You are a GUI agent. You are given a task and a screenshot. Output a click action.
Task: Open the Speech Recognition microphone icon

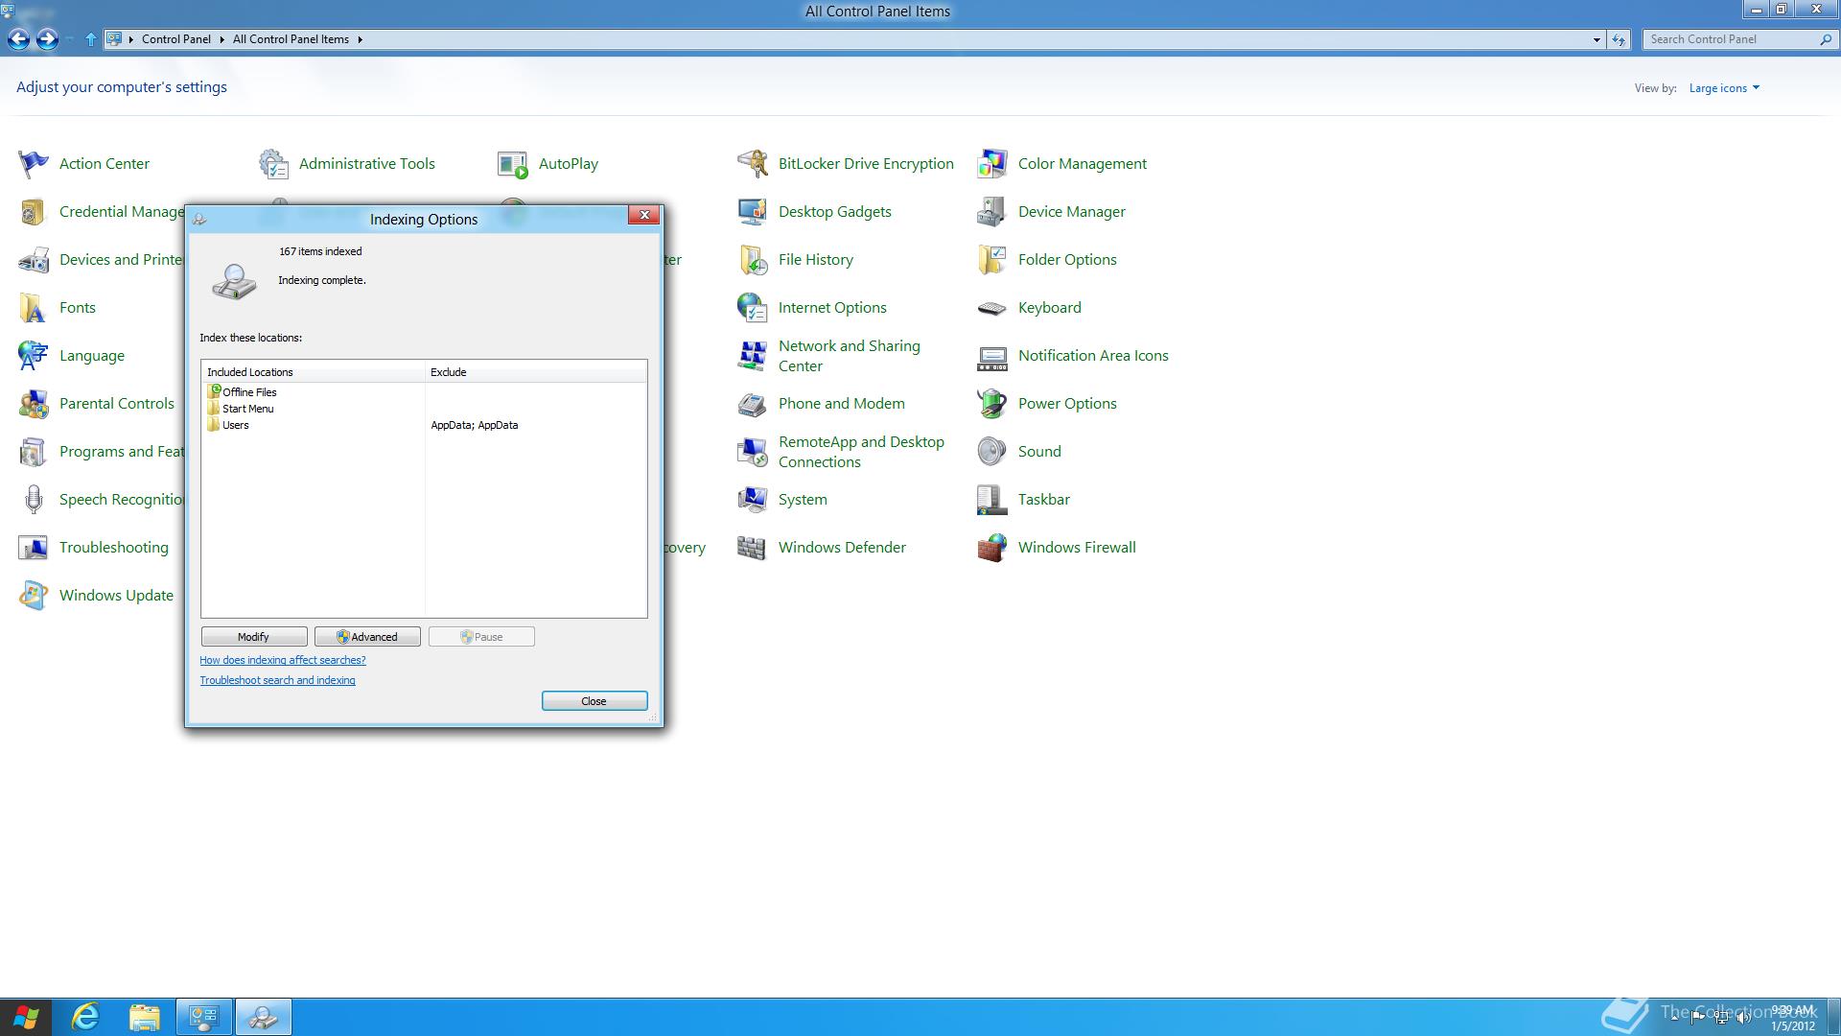tap(34, 500)
